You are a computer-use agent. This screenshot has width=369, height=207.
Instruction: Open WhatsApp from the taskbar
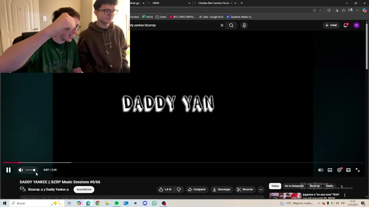click(155, 203)
